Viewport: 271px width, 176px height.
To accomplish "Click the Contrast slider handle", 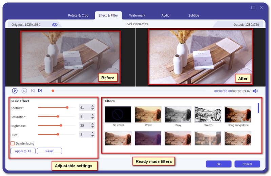I will click(67, 107).
